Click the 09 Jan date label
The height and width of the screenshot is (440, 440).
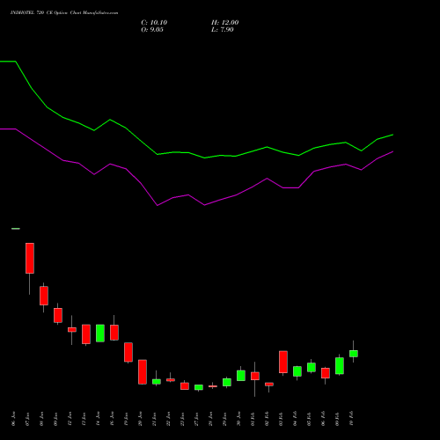click(55, 419)
